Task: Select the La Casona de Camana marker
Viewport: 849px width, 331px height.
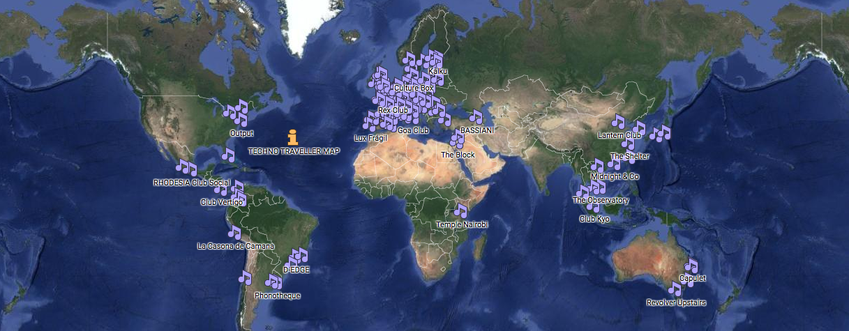Action: tap(235, 232)
